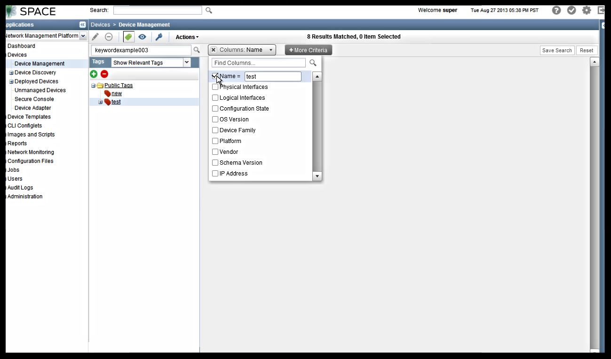
Task: Open the settings gear icon
Action: pyautogui.click(x=587, y=10)
